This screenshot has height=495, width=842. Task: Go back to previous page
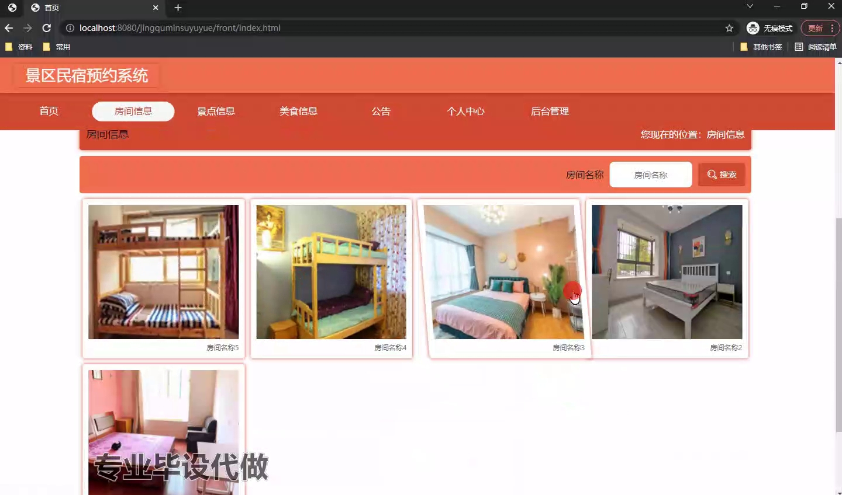(x=9, y=28)
